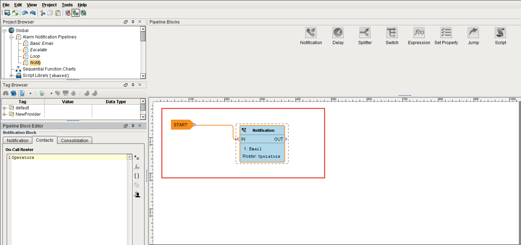
Task: Open the new tag dropdown in Tag Browser
Action: 51,93
